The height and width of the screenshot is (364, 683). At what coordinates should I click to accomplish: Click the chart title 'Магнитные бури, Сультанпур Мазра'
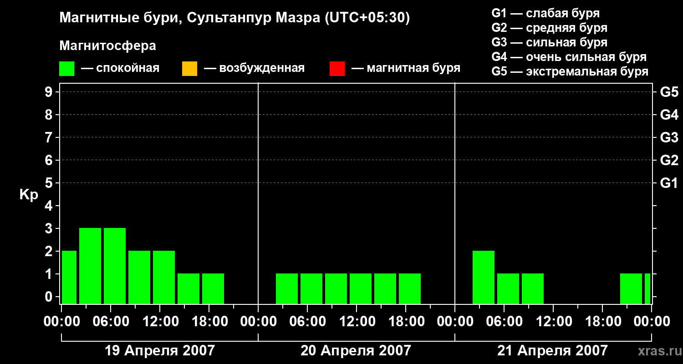click(x=189, y=18)
